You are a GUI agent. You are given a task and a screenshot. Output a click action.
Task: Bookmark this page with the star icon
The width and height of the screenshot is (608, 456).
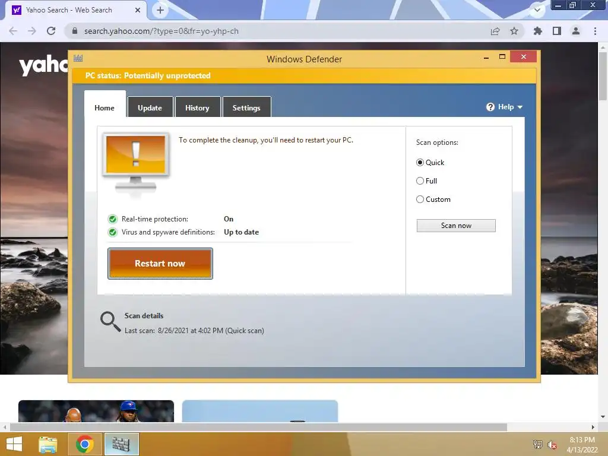514,31
